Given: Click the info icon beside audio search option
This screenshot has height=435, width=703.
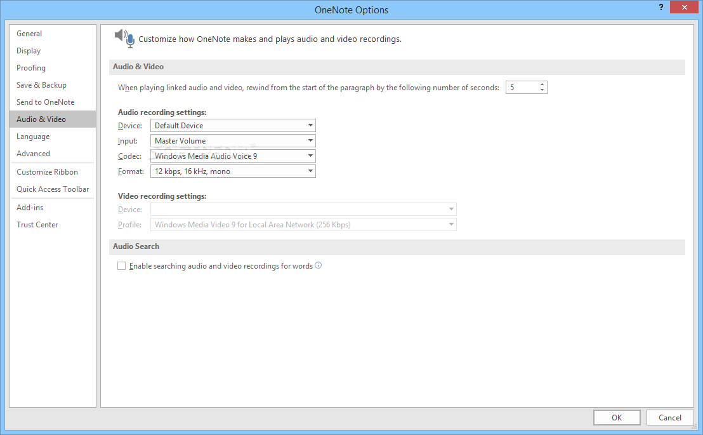Looking at the screenshot, I should point(319,265).
